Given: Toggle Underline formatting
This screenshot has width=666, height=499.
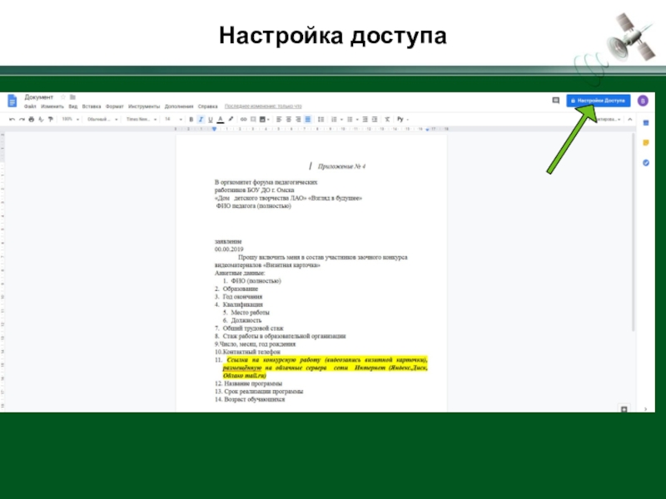Looking at the screenshot, I should 209,120.
